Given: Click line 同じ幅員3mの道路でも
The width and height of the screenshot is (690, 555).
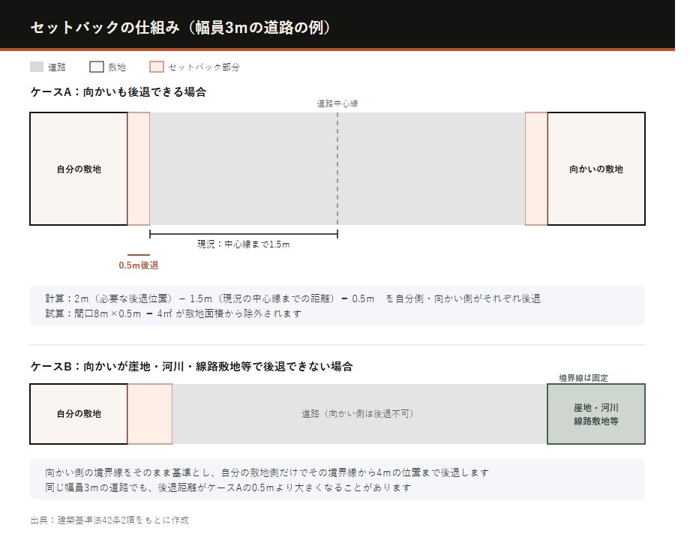Looking at the screenshot, I should 229,487.
